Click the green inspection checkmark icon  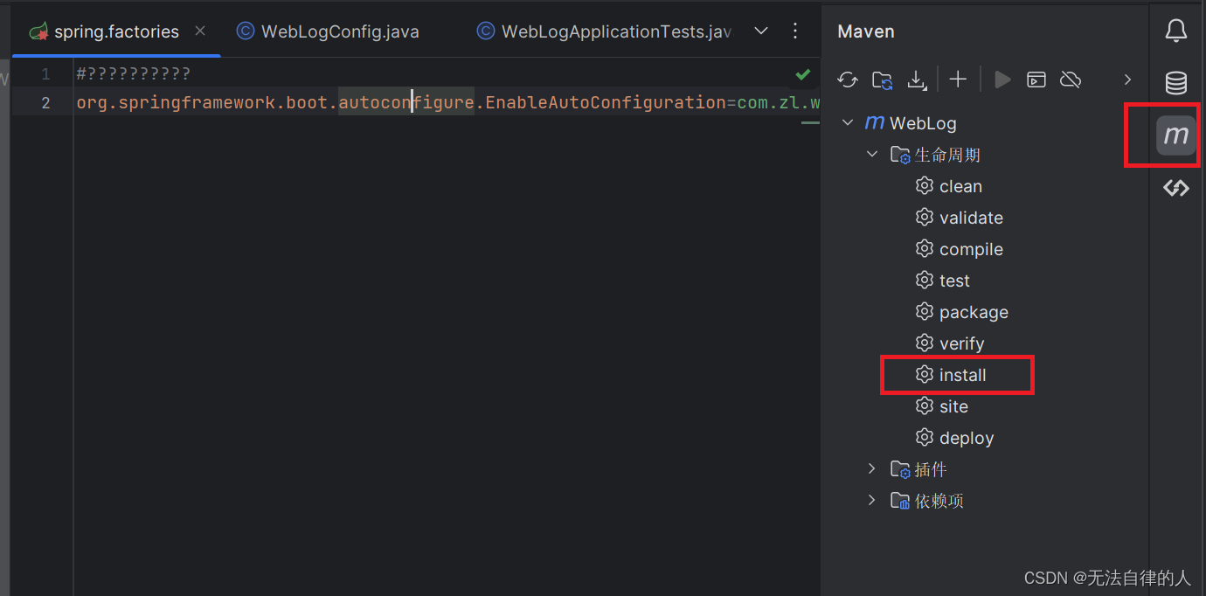click(x=803, y=74)
